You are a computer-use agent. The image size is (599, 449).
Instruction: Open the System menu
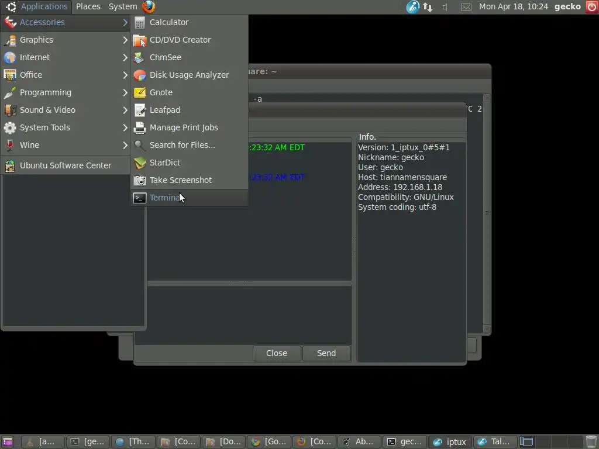point(123,6)
